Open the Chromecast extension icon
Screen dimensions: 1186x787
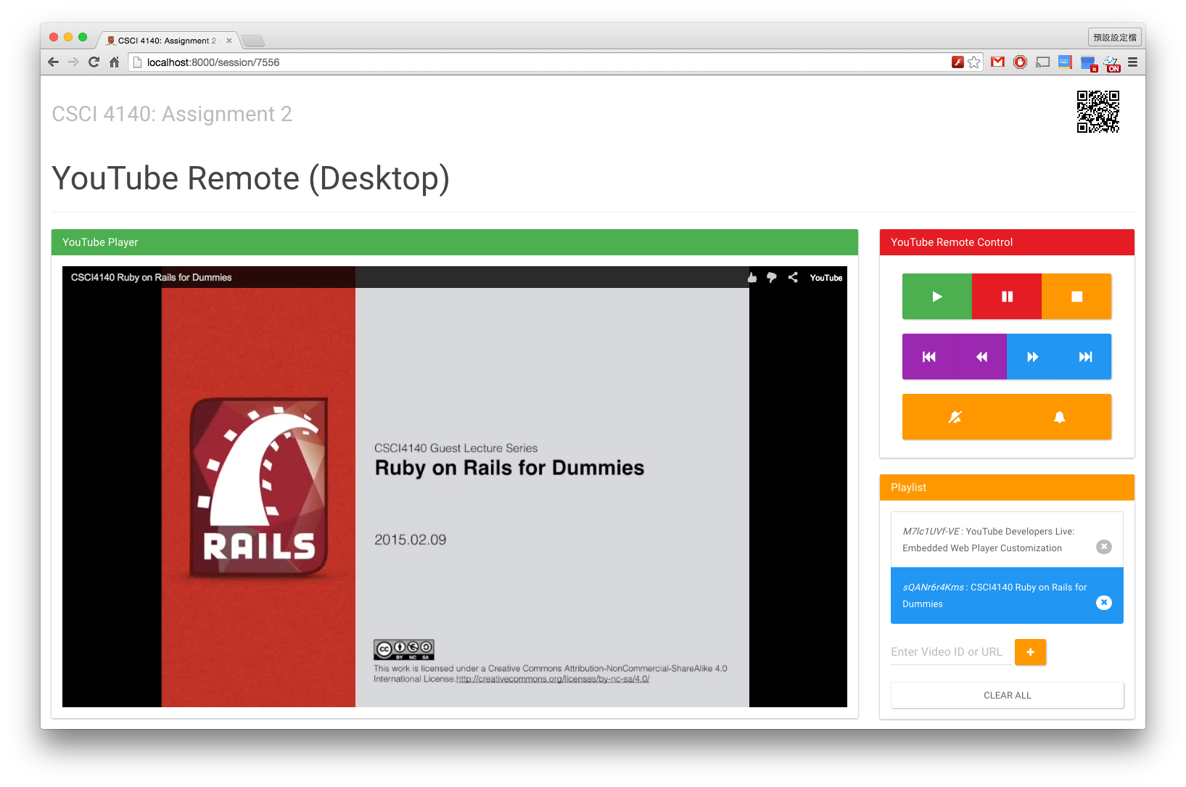point(1042,62)
